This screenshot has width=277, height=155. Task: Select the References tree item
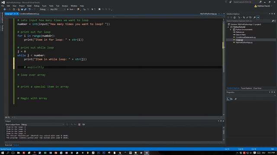click(x=240, y=32)
